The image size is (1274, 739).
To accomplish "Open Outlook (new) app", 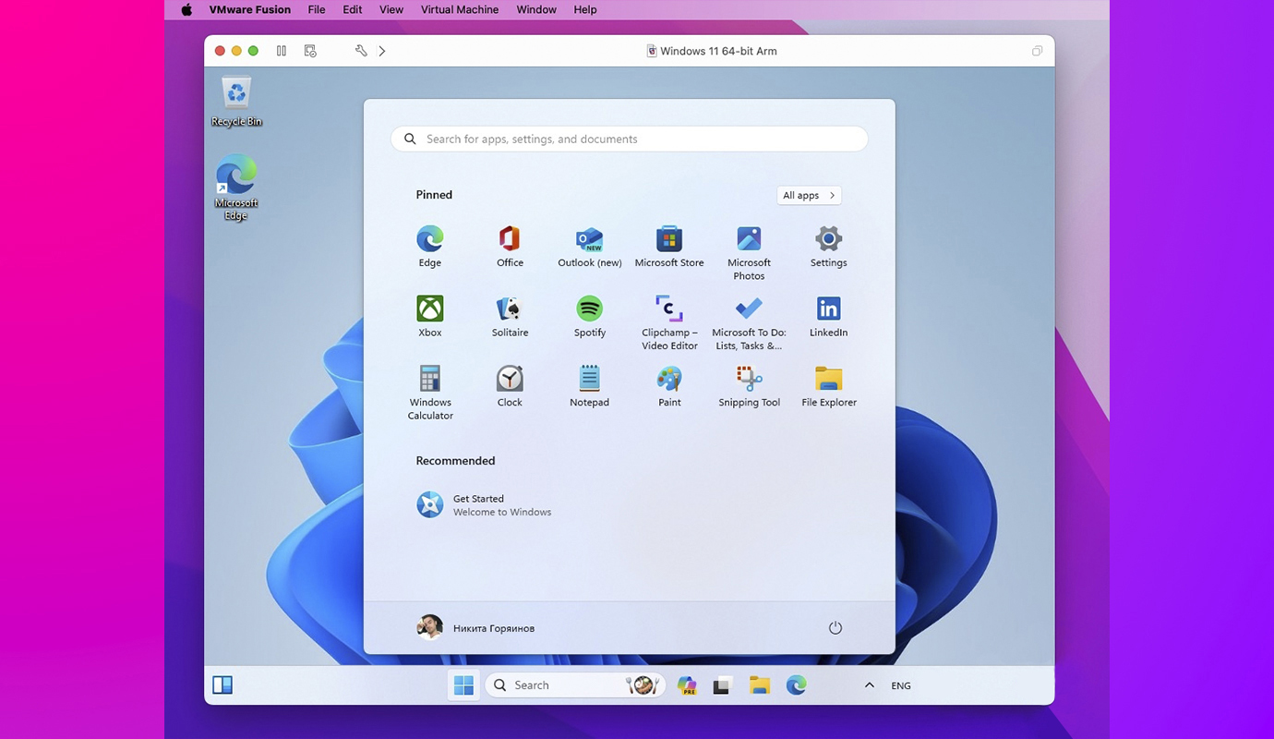I will coord(589,247).
